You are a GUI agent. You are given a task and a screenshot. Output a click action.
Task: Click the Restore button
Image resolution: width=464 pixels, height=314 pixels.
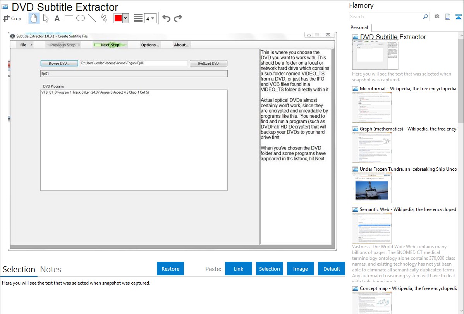(x=170, y=269)
